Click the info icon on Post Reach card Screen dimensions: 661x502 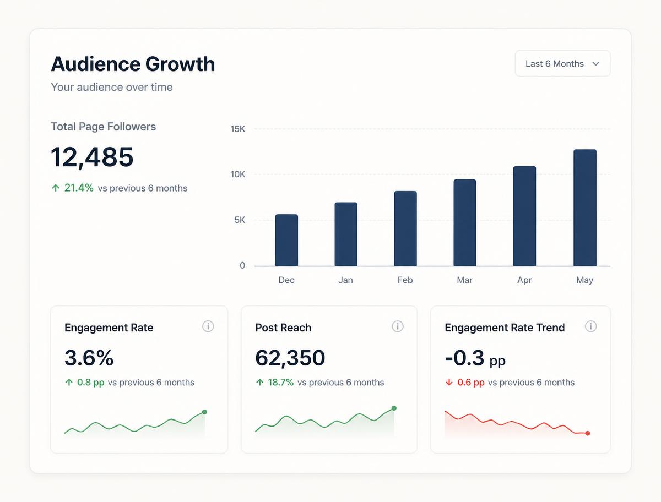point(398,326)
